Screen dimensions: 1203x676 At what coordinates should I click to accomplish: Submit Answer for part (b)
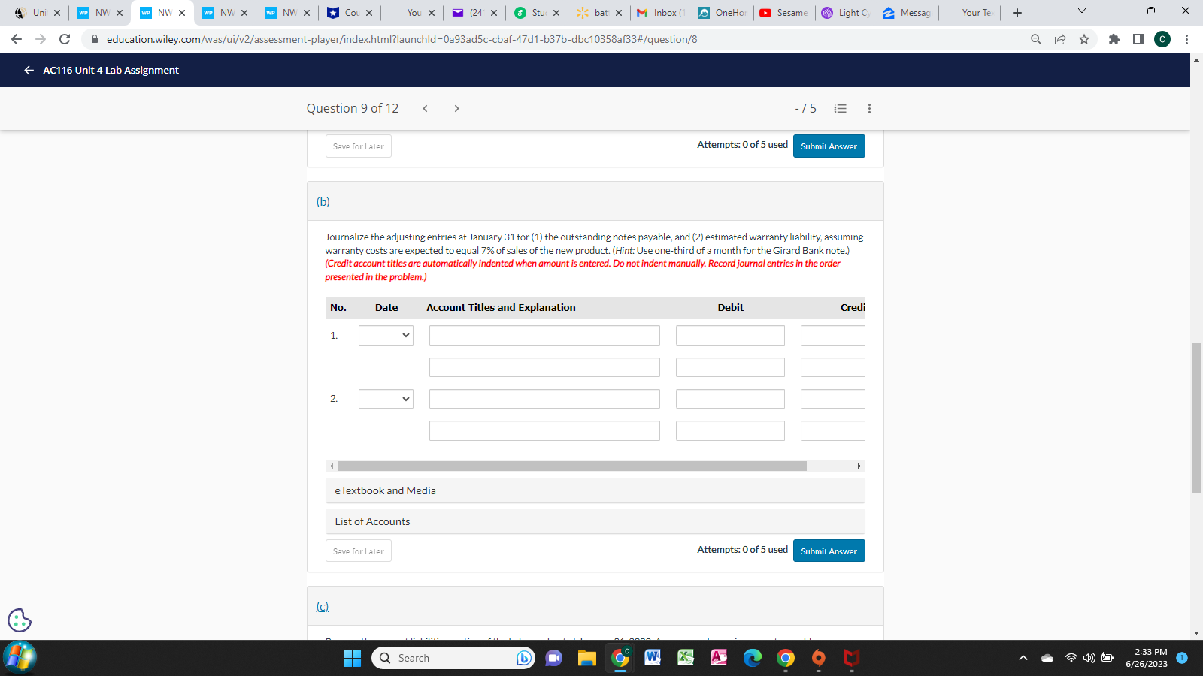pyautogui.click(x=829, y=551)
